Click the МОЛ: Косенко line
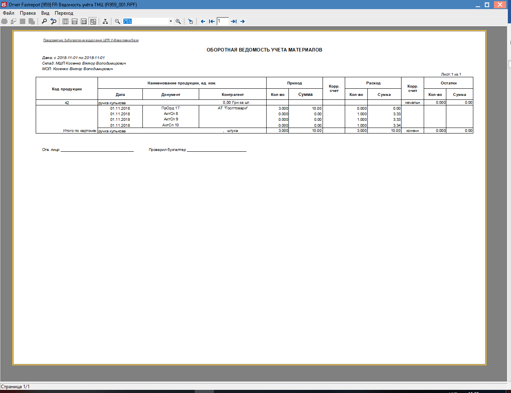The height and width of the screenshot is (393, 511). point(77,69)
